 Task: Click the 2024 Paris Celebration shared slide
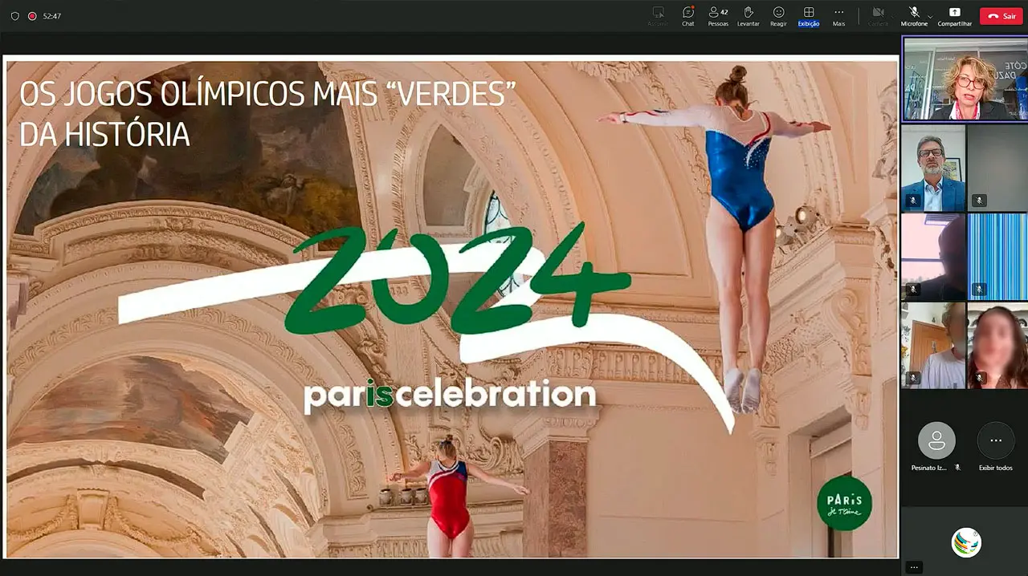(x=451, y=306)
